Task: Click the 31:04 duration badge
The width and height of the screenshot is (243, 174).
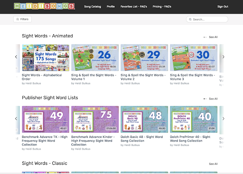Action: (211, 128)
